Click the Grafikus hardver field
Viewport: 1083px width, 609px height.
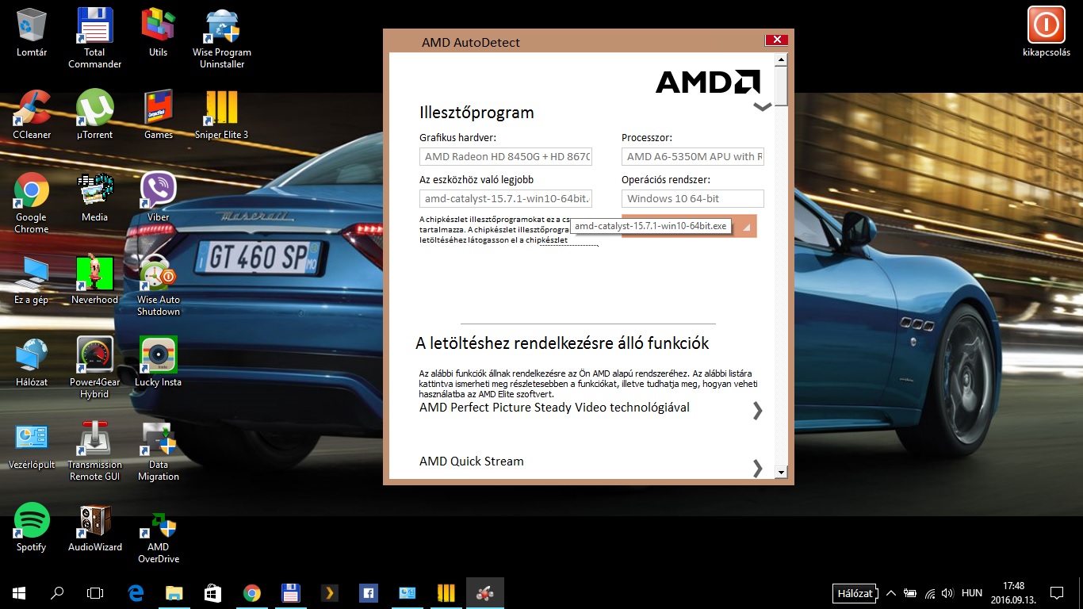coord(505,156)
